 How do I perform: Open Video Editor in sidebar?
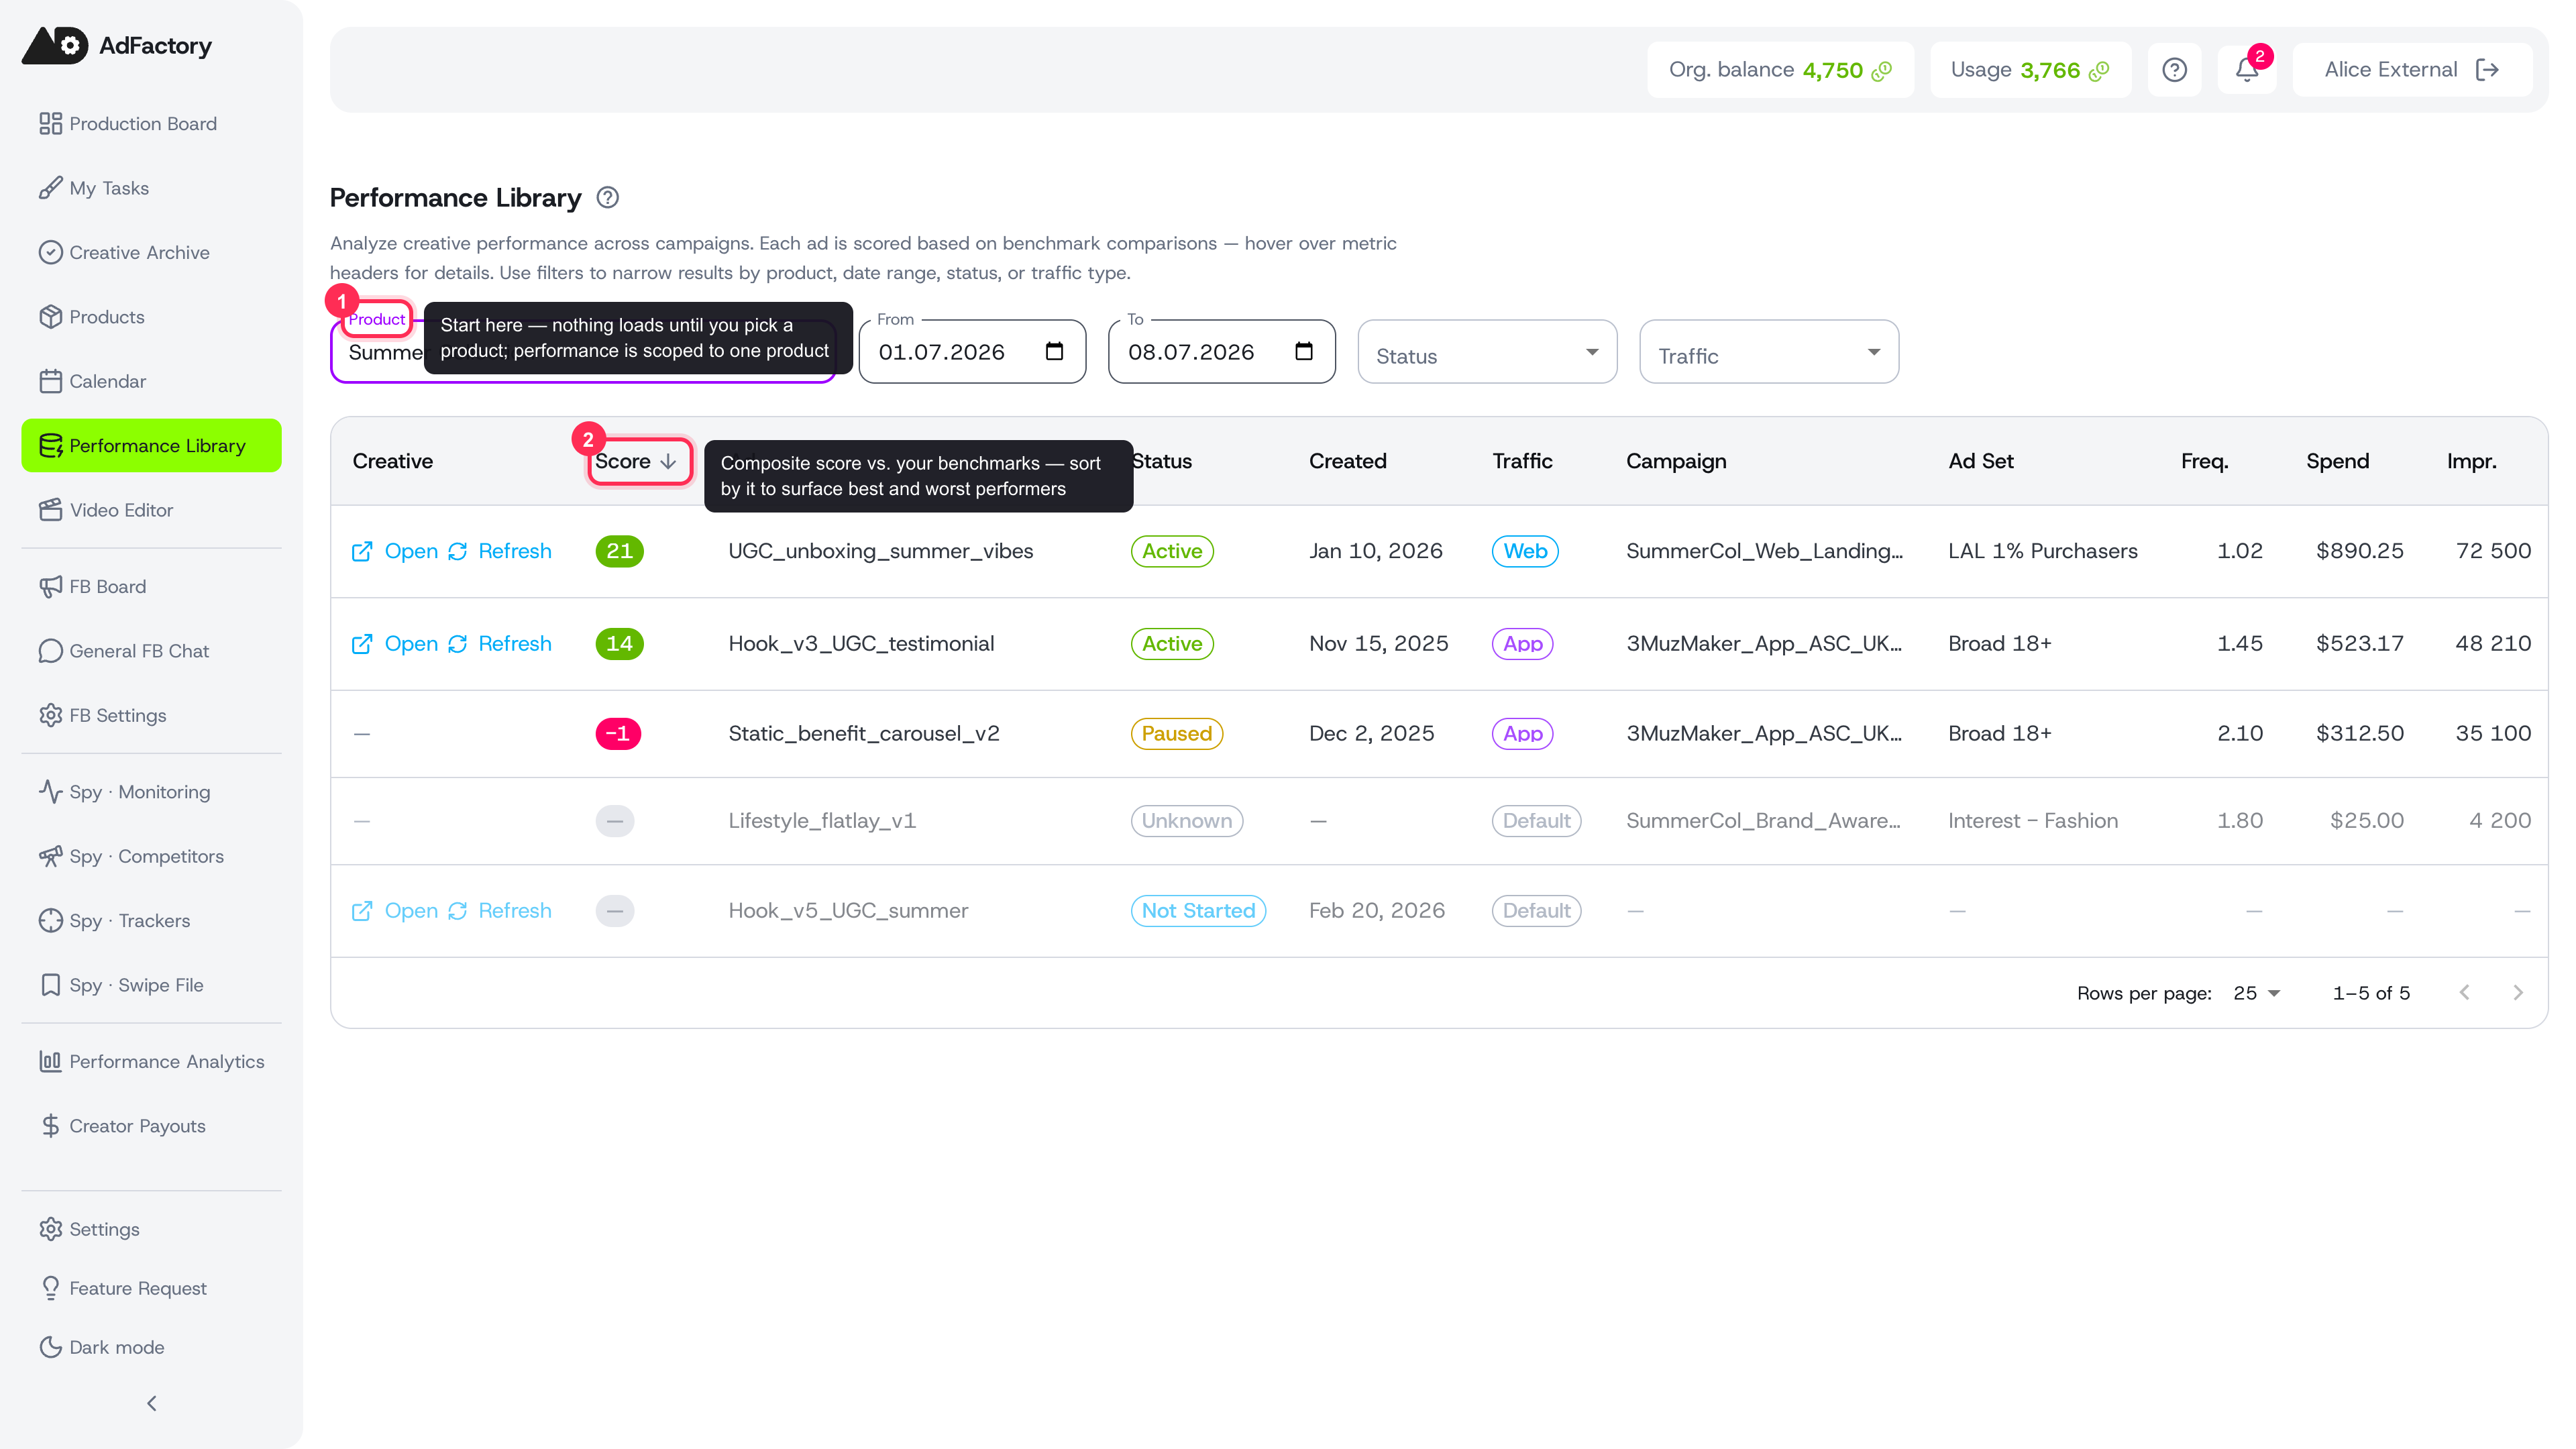(151, 510)
